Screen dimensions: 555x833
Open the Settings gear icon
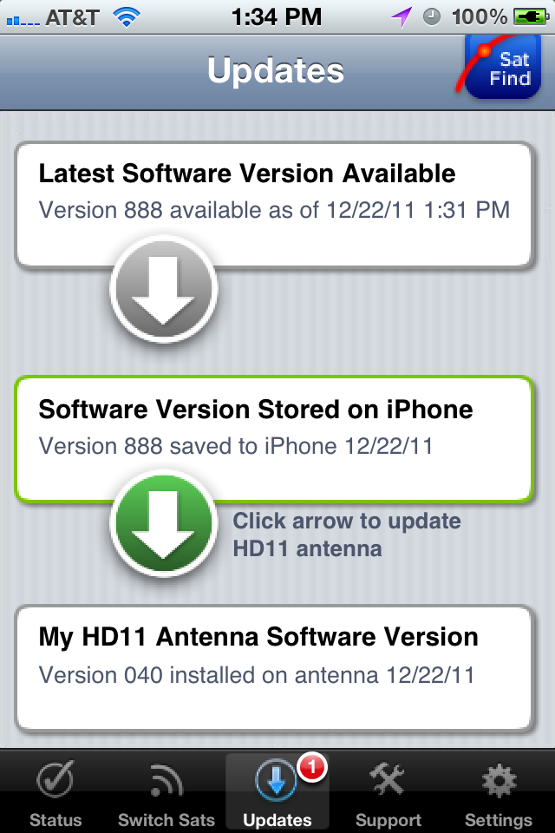(499, 781)
